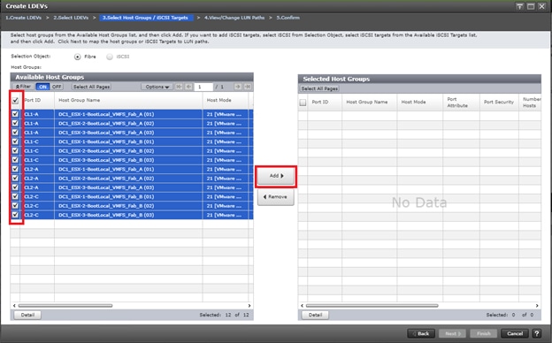This screenshot has height=343, width=552.
Task: Click the Remove button
Action: click(275, 197)
